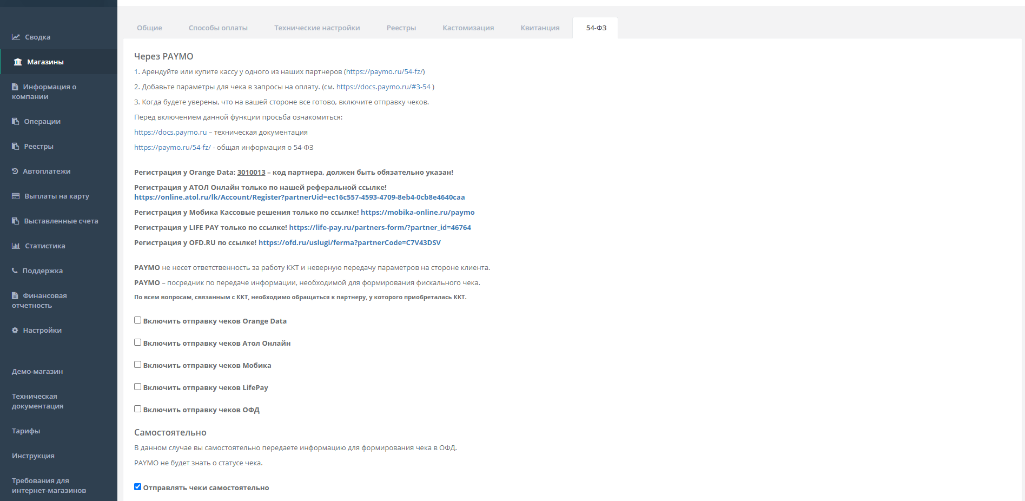This screenshot has height=501, width=1025.
Task: Open Операции in the sidebar
Action: [x=58, y=122]
